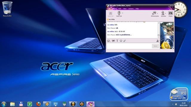Image resolution: width=191 pixels, height=107 pixels.
Task: Click the taskbar clock showing 21:40
Action: click(184, 104)
